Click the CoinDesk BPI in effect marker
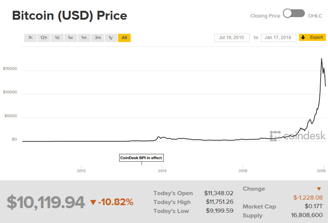The height and width of the screenshot is (223, 328). pyautogui.click(x=141, y=158)
